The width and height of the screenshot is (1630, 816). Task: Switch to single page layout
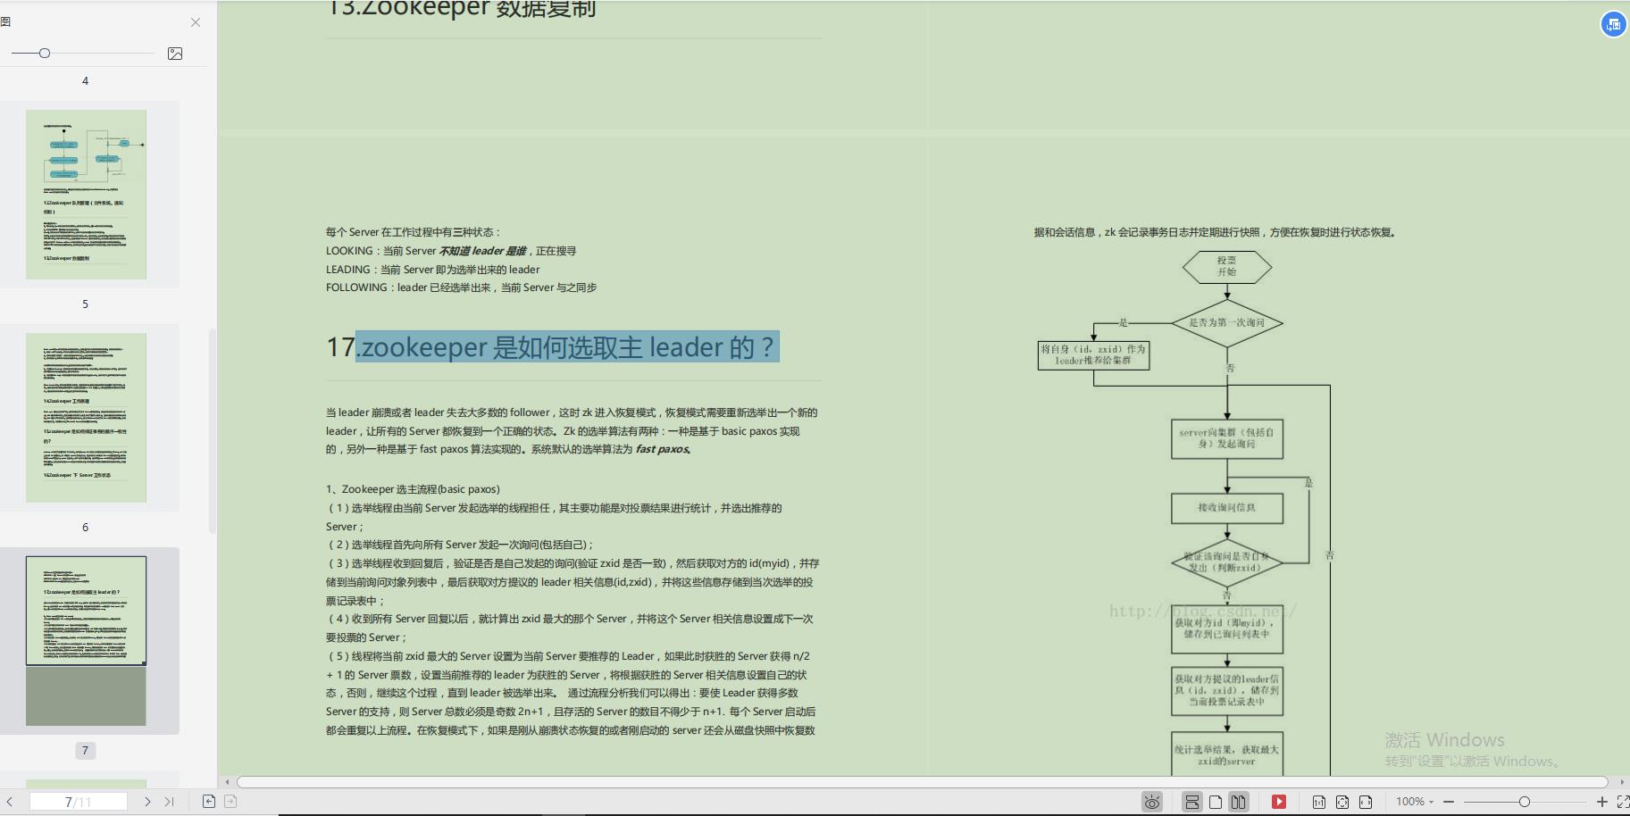1216,802
